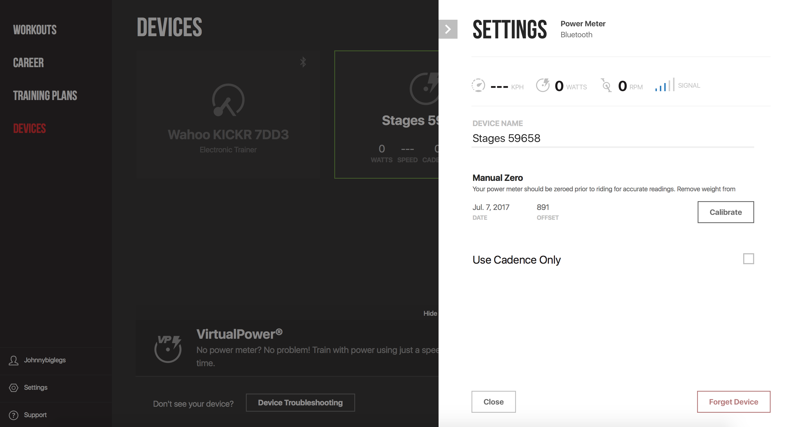Screen dimensions: 786x427
Task: Click the Wahoo KICKR trainer icon
Action: pyautogui.click(x=228, y=100)
